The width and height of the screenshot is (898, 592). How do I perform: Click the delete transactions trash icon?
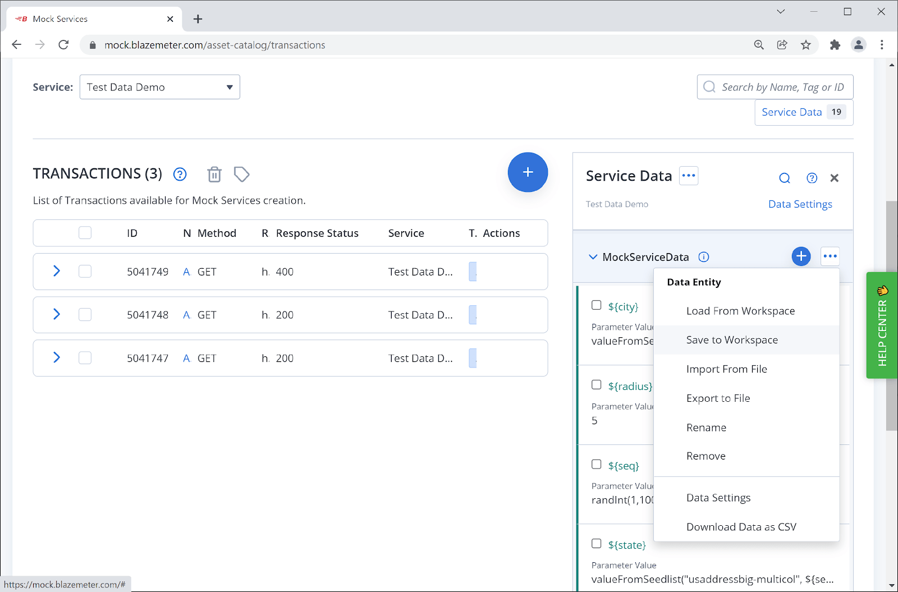[x=214, y=175]
